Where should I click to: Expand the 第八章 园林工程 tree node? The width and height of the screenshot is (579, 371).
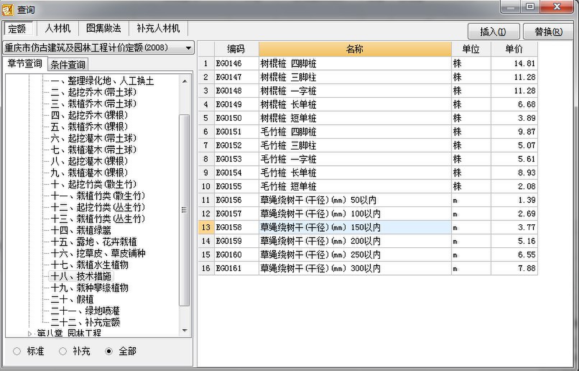30,334
